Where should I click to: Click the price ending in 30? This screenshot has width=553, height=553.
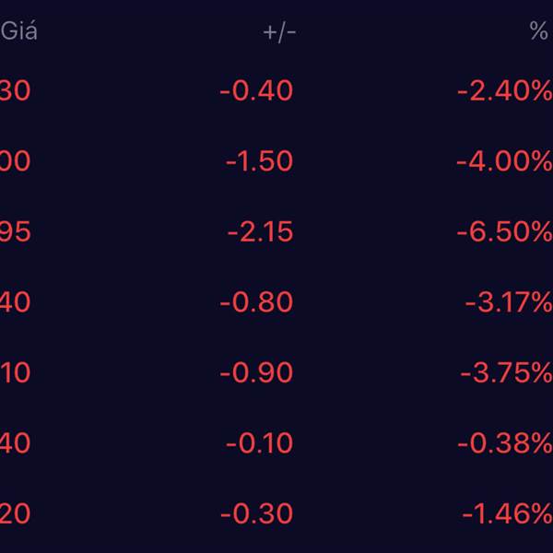click(16, 90)
